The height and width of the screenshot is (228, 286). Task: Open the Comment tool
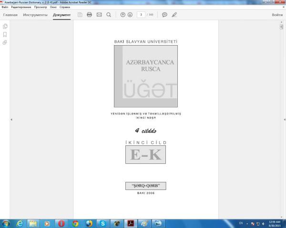164,15
